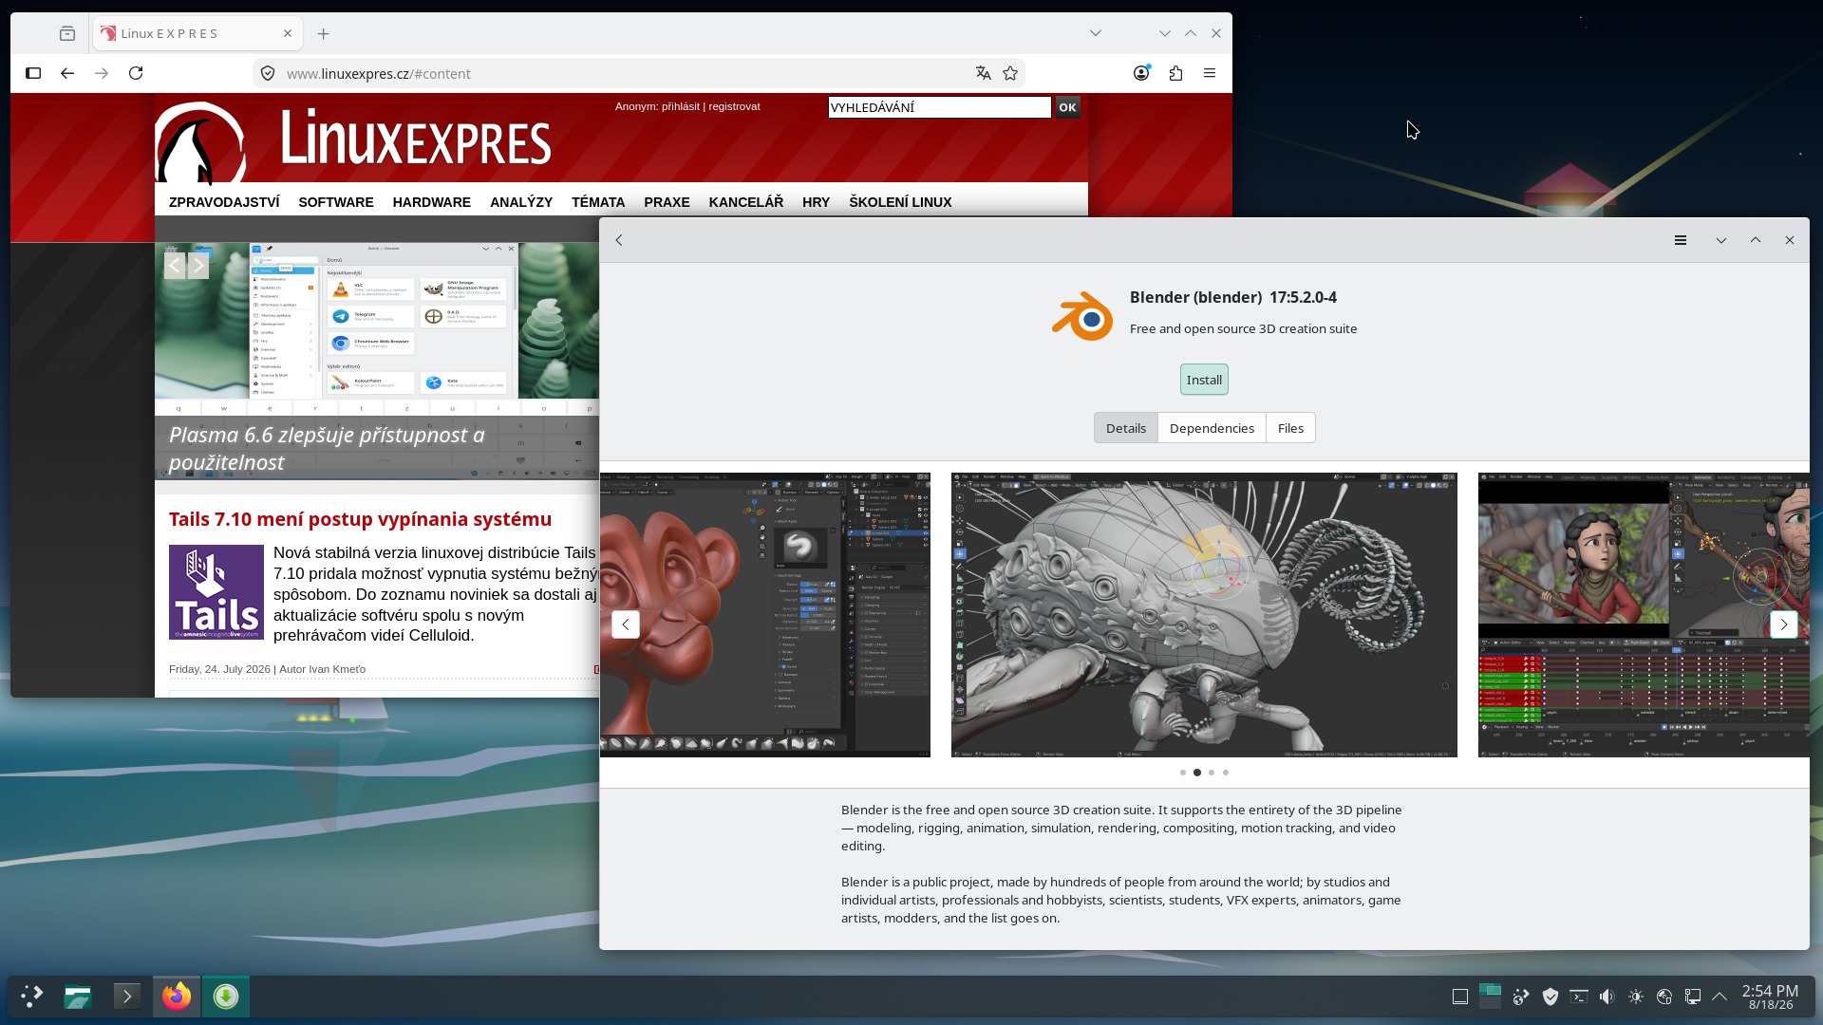Toggle the Firefox sidebar

pyautogui.click(x=33, y=73)
